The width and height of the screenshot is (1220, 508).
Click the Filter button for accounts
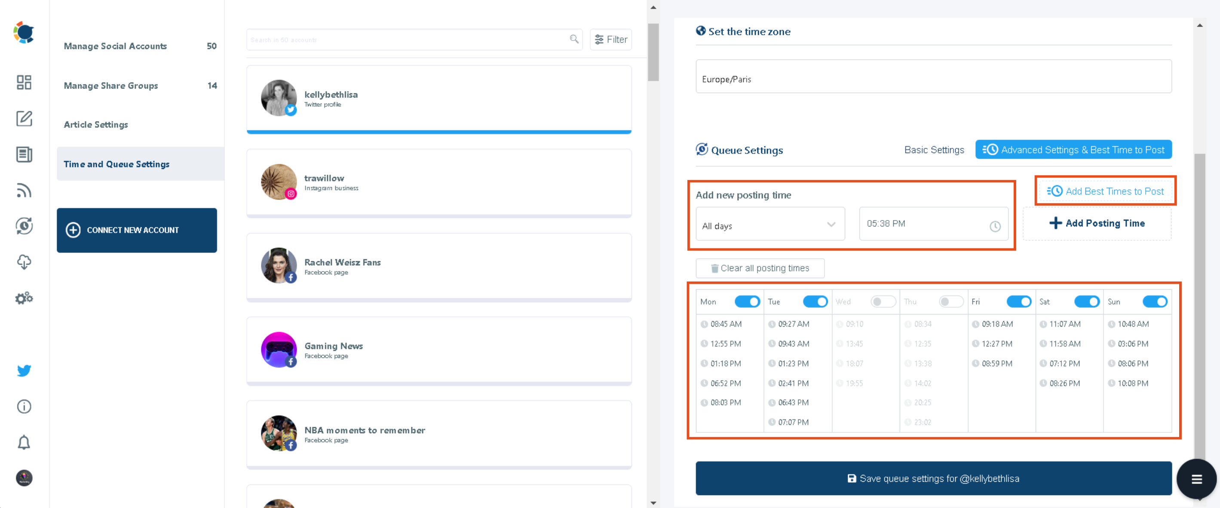pyautogui.click(x=611, y=40)
